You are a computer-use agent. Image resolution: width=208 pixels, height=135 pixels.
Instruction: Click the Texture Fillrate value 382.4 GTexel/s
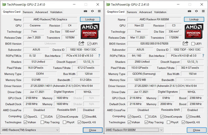190,68
